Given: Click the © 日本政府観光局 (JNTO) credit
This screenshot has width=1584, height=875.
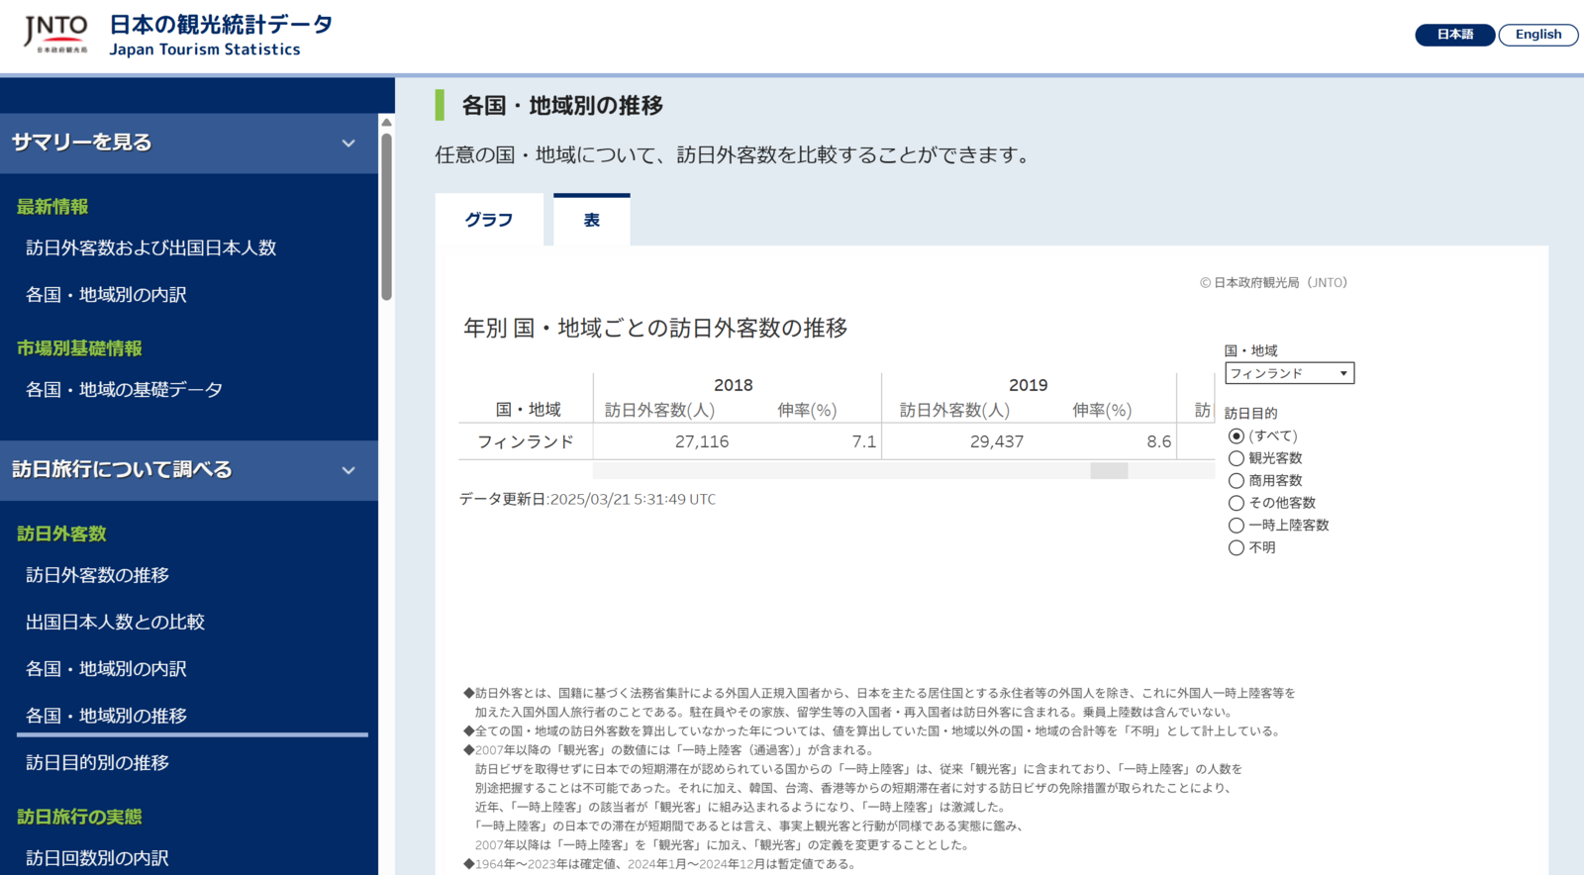Looking at the screenshot, I should pos(1273,282).
